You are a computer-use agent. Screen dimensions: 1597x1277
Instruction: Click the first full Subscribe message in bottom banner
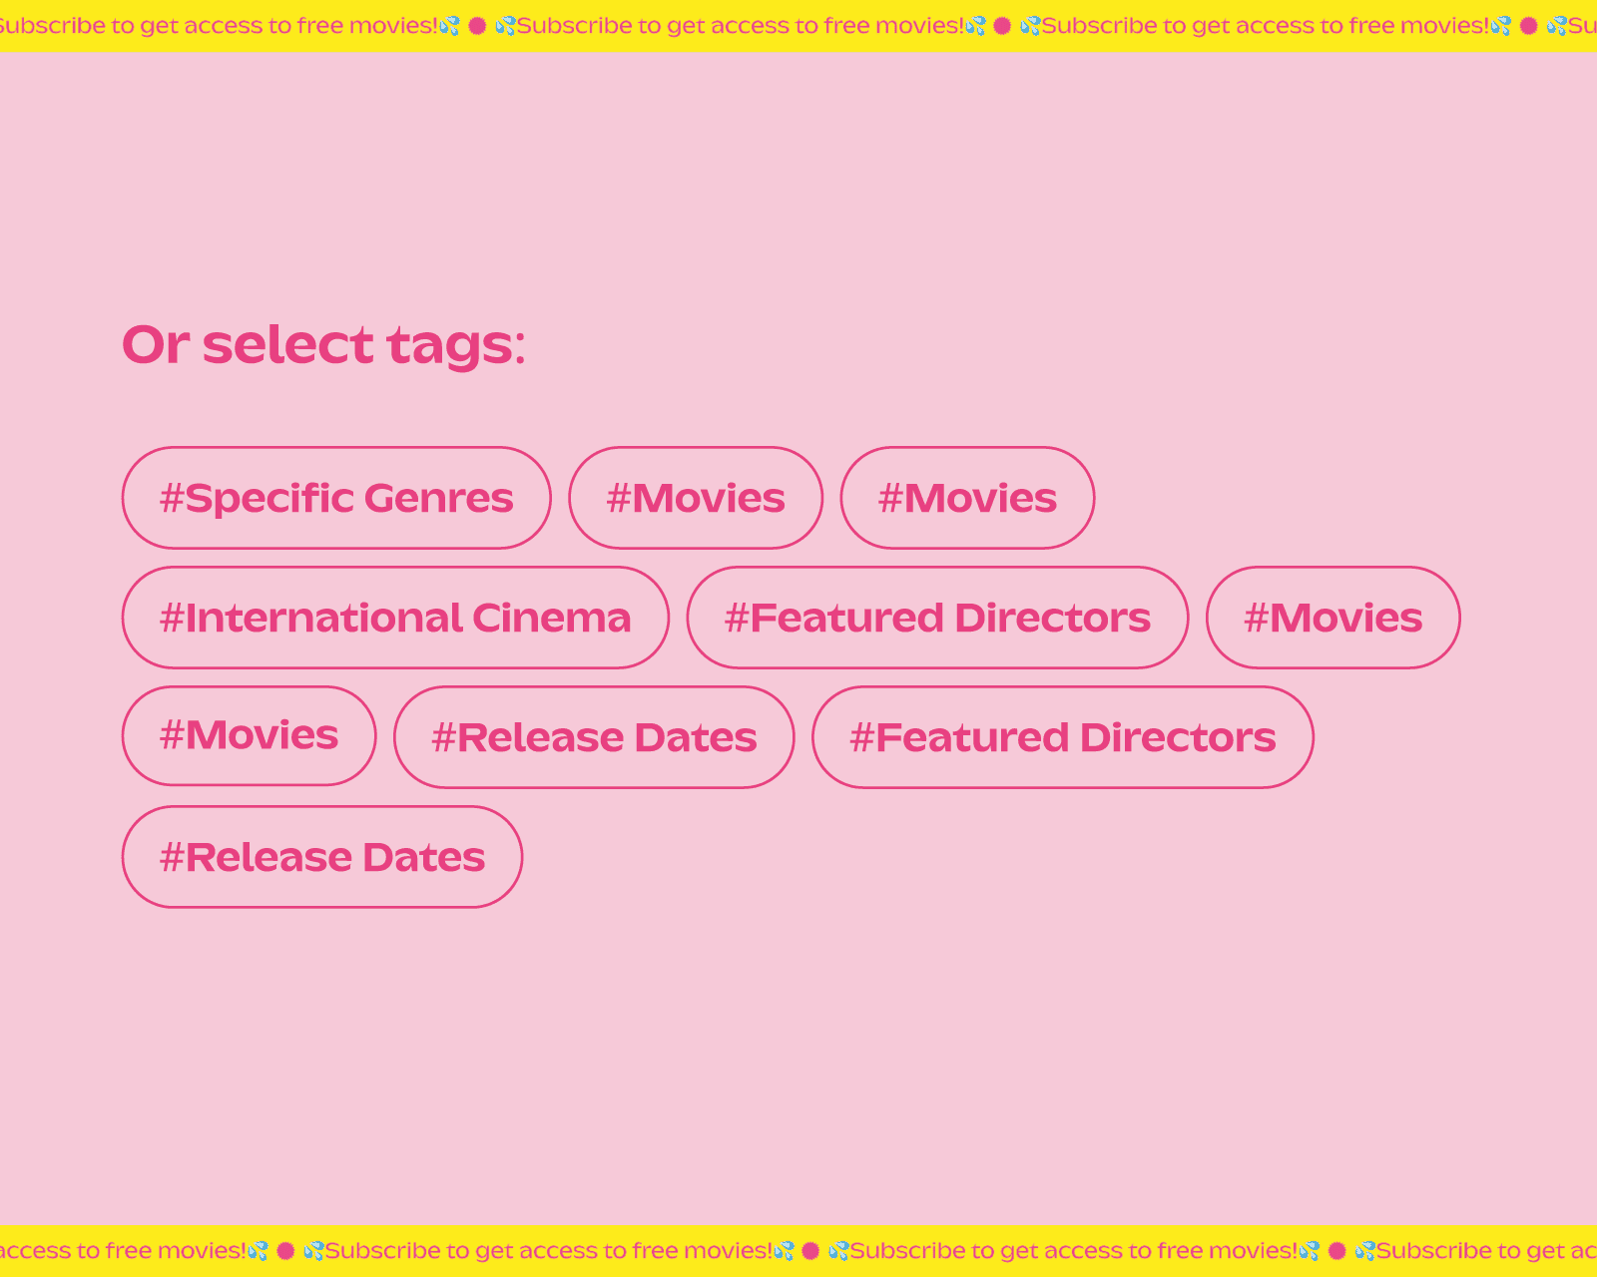pos(548,1250)
